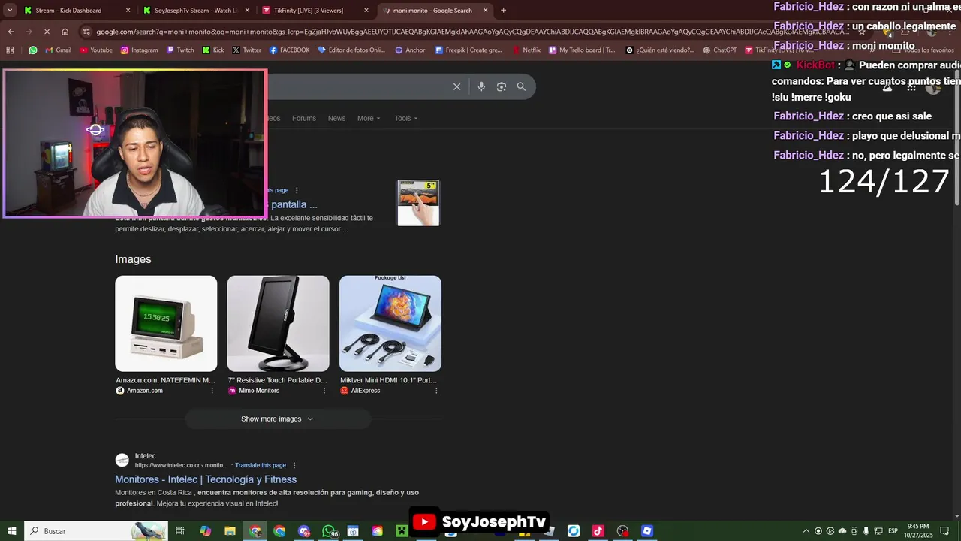
Task: Open the Windows Start menu
Action: [12, 531]
